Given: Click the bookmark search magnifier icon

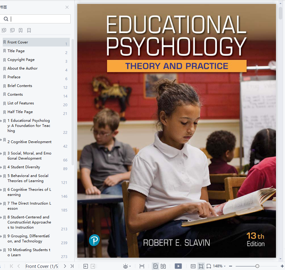Looking at the screenshot, I should (6, 19).
